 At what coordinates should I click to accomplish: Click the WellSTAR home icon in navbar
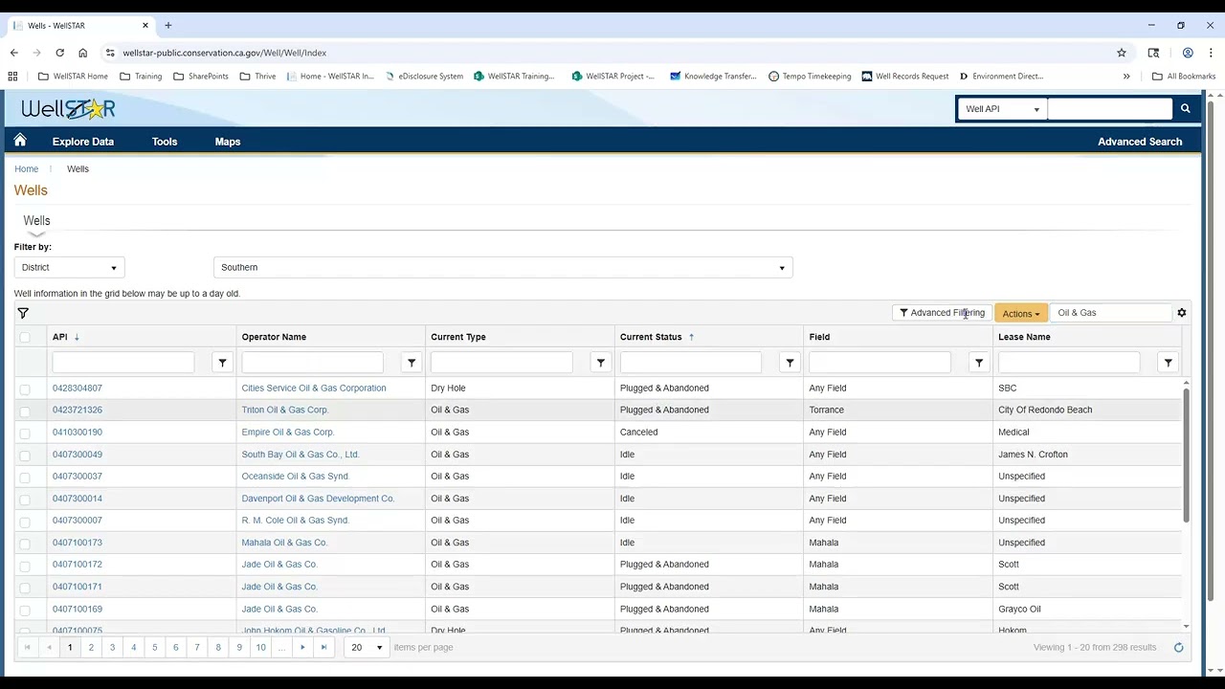tap(20, 141)
